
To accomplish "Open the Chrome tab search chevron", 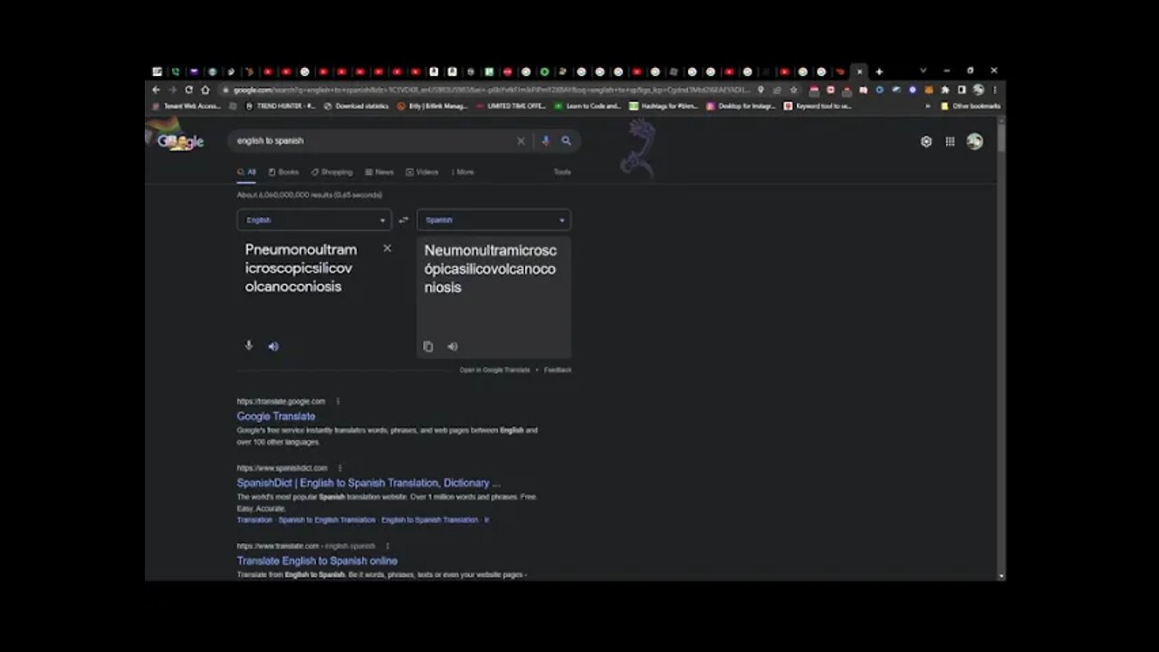I will [923, 71].
